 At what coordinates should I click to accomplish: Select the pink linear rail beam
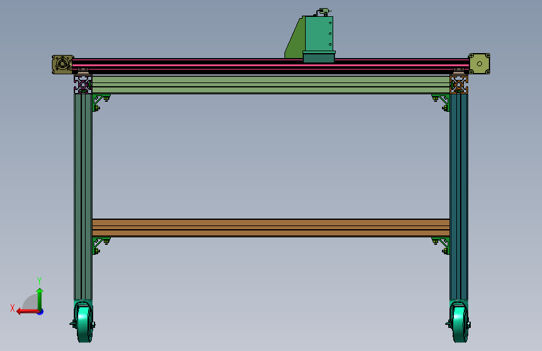pyautogui.click(x=271, y=66)
